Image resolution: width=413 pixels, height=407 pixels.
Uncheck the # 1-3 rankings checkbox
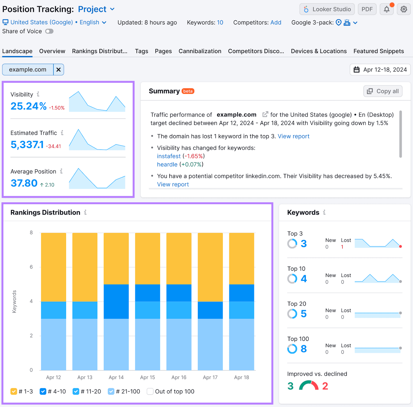pyautogui.click(x=14, y=391)
